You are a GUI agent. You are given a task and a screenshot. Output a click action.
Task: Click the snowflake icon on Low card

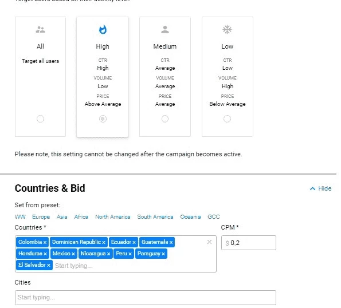pyautogui.click(x=227, y=29)
